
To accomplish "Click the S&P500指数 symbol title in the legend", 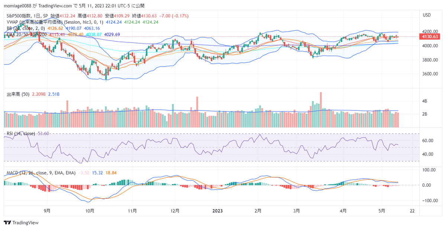I will pyautogui.click(x=19, y=16).
